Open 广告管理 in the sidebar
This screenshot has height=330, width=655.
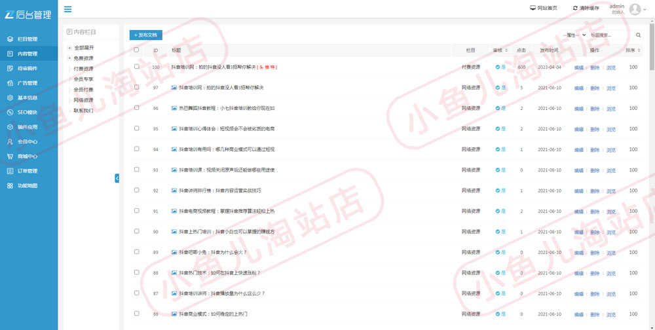coord(29,82)
